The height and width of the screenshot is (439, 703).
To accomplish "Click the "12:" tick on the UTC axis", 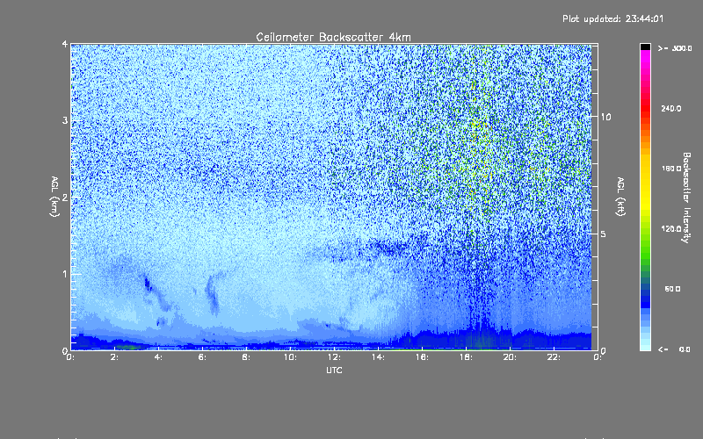I will click(334, 357).
